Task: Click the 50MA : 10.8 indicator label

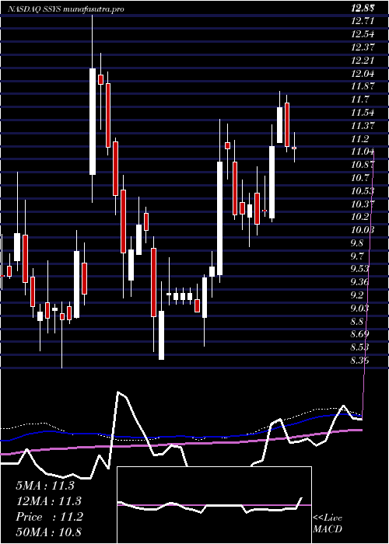Action: (48, 532)
